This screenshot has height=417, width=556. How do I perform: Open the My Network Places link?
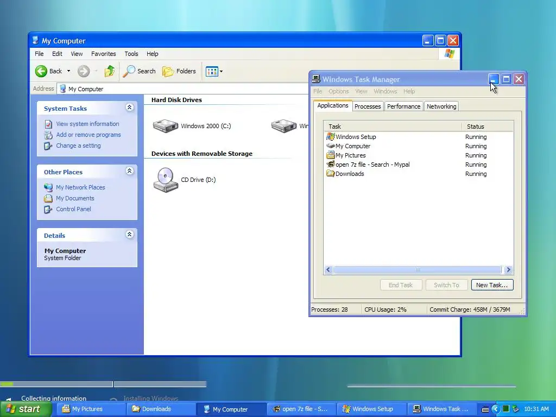tap(80, 187)
